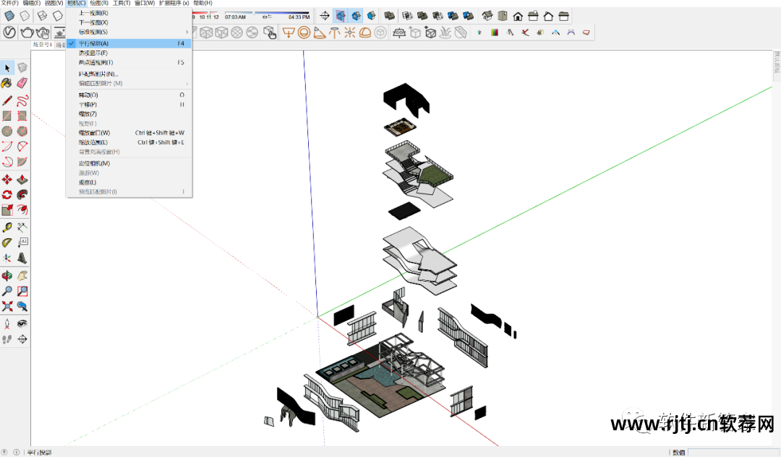Select the Push/Pull tool
Image resolution: width=781 pixels, height=457 pixels.
(22, 180)
